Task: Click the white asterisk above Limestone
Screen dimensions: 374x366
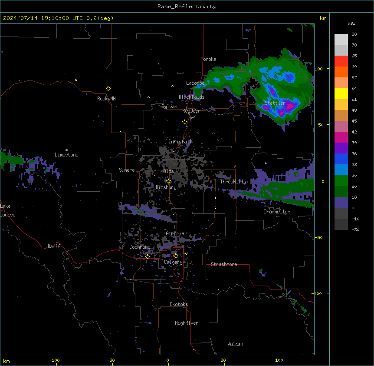Action: click(x=66, y=150)
